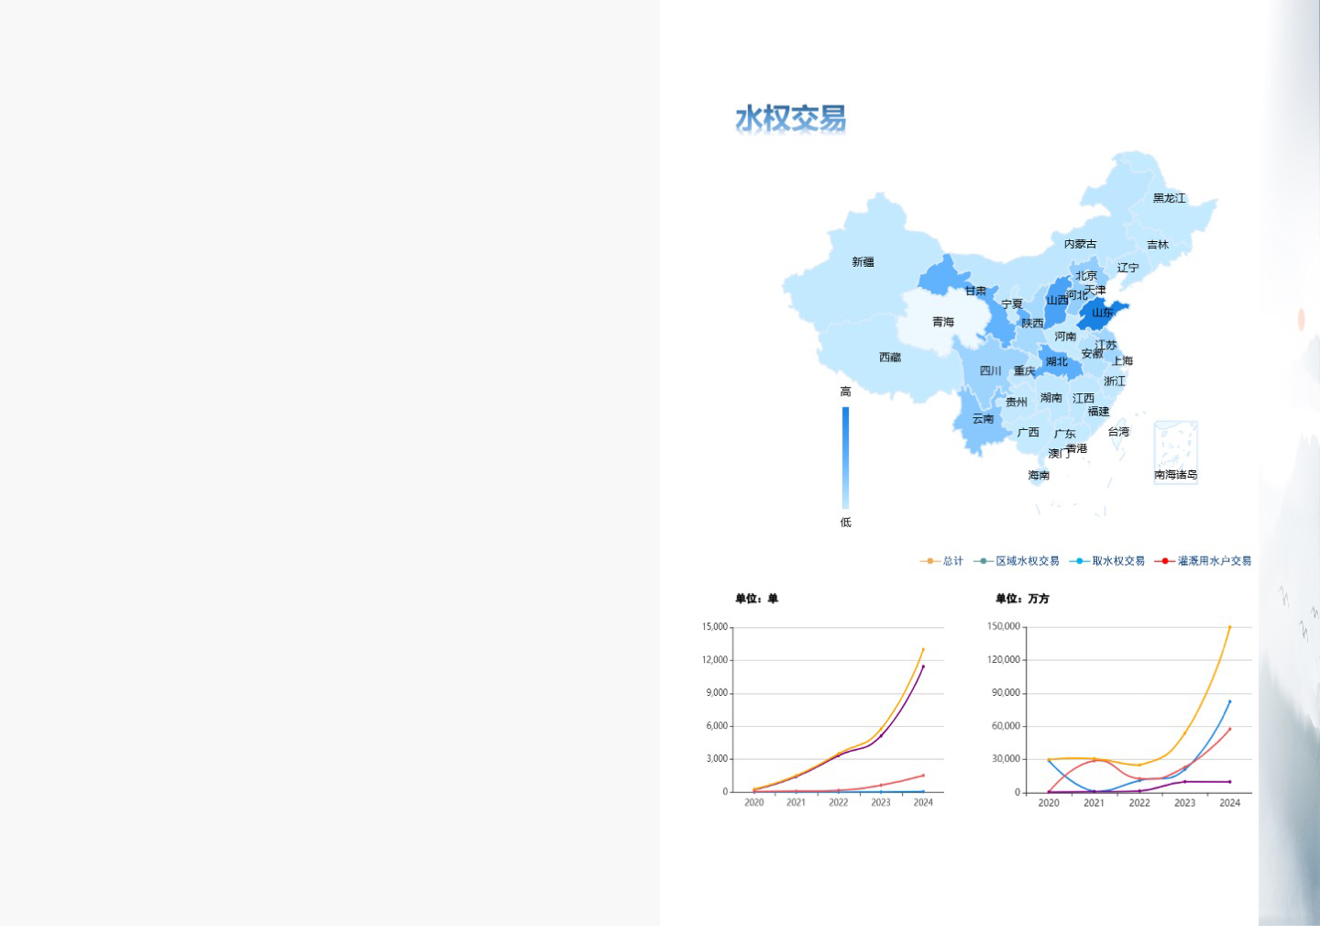
Task: Click 云南 province on the map
Action: 983,419
